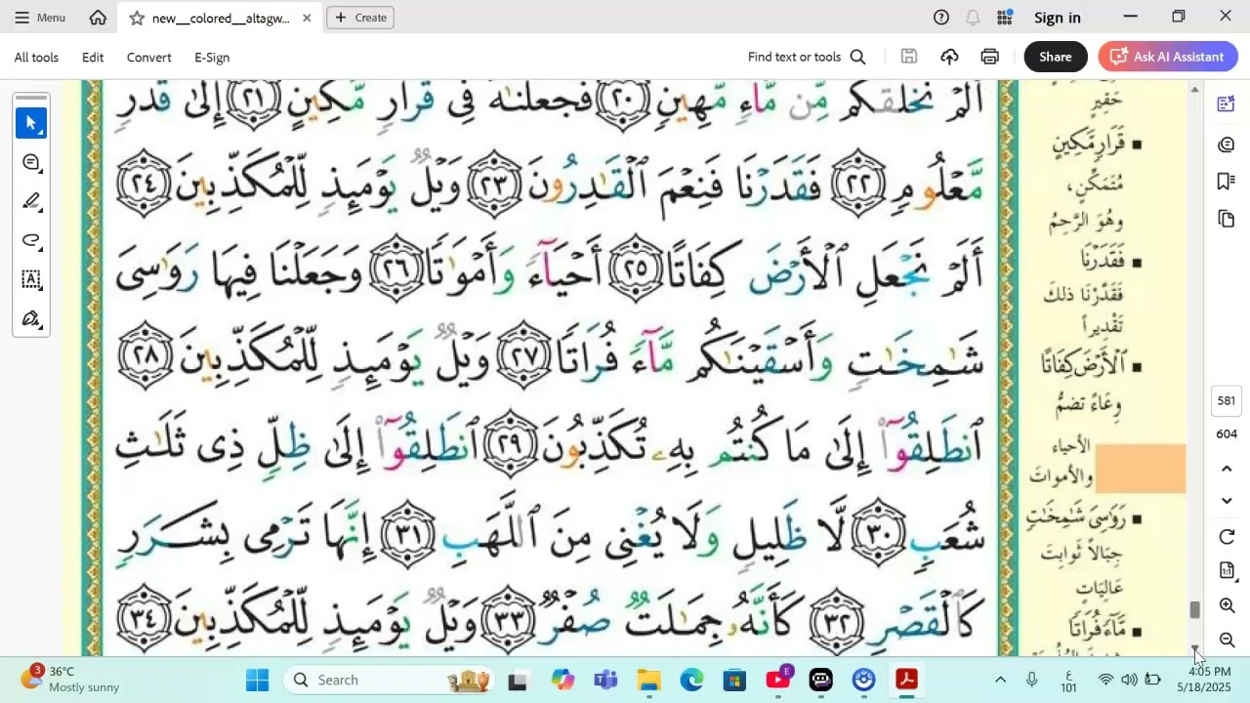Screen dimensions: 1250x703
Task: Star the document tab as favorite
Action: point(137,18)
